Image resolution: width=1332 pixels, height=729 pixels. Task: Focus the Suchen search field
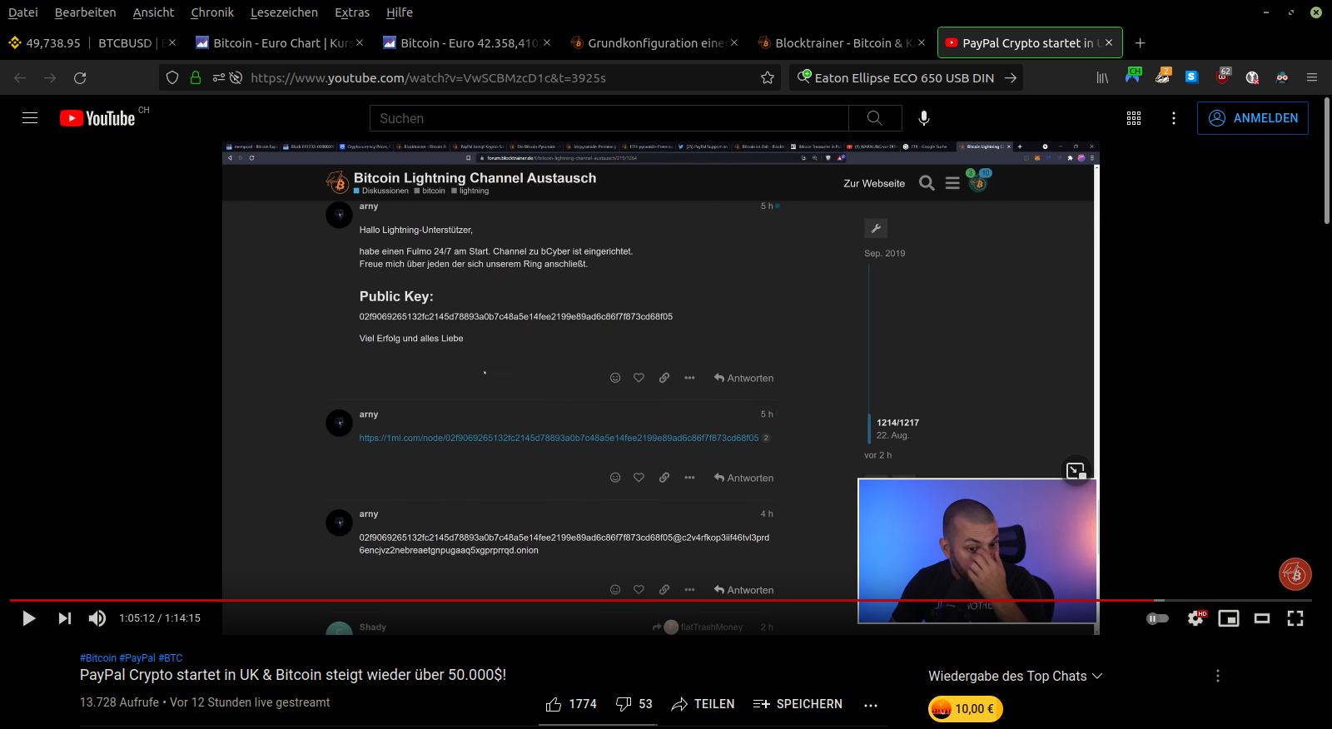coord(609,118)
